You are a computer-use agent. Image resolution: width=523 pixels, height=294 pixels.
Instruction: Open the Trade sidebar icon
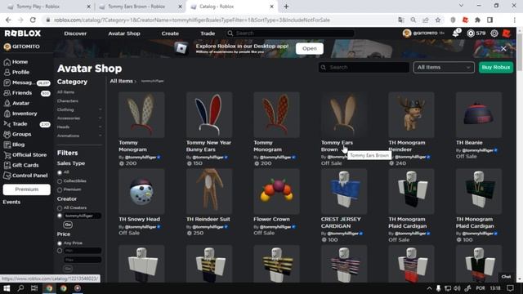tap(7, 124)
